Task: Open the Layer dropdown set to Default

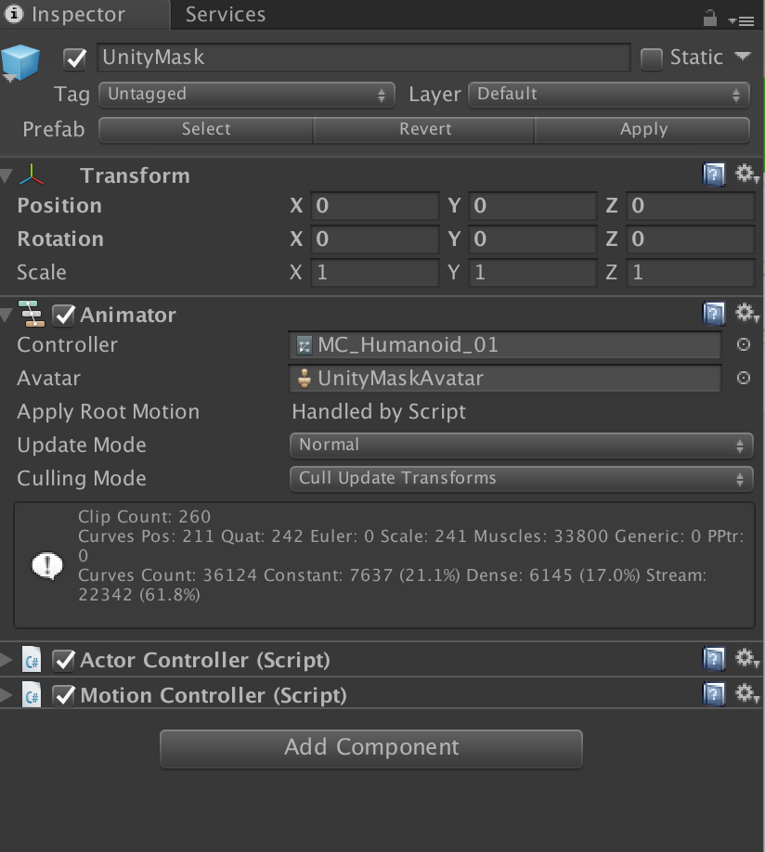Action: (x=608, y=94)
